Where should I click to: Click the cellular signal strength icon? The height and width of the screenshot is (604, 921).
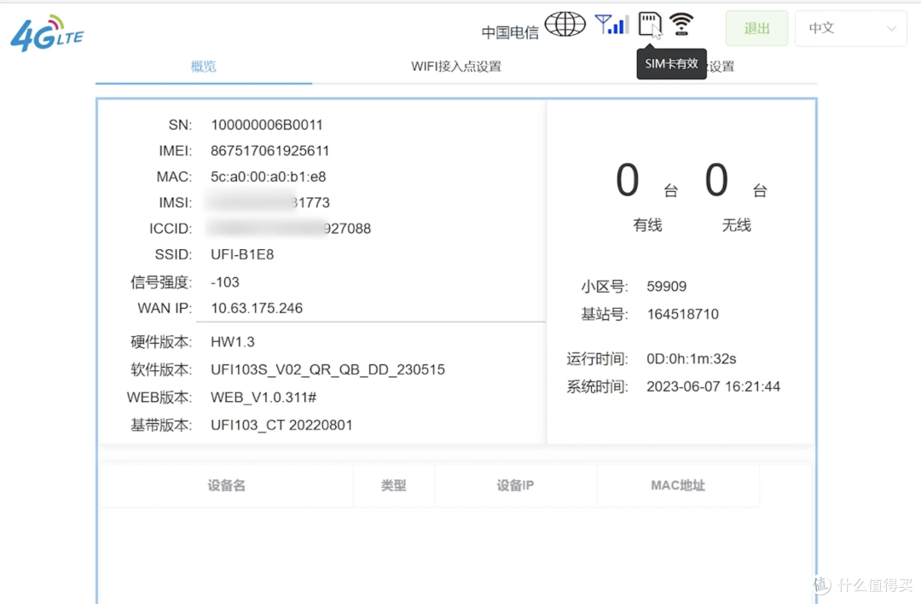(612, 23)
